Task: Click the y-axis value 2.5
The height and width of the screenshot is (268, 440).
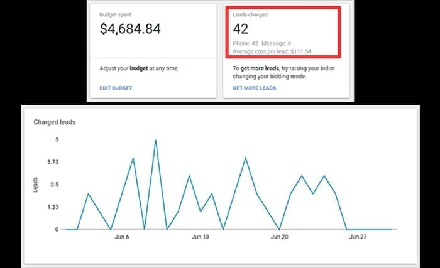Action: [x=55, y=185]
